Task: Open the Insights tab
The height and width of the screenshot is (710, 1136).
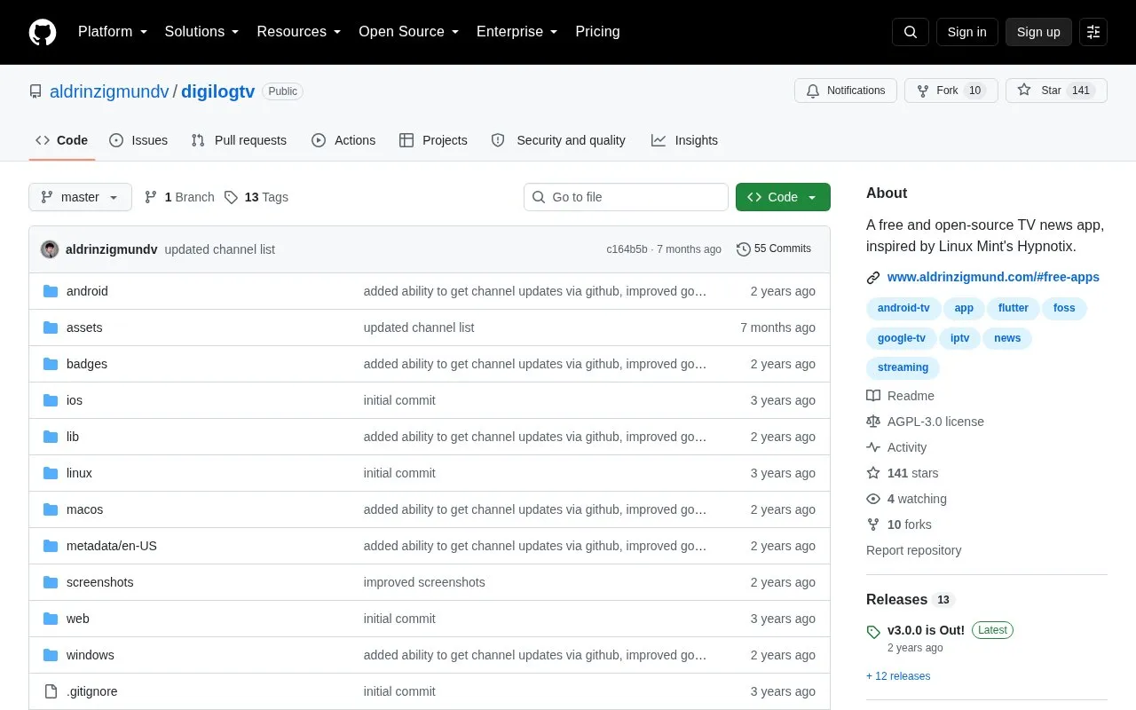Action: pos(684,140)
